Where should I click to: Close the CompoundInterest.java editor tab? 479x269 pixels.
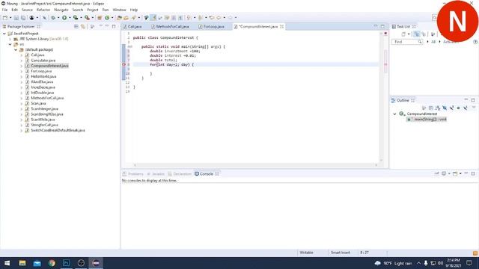(x=281, y=27)
